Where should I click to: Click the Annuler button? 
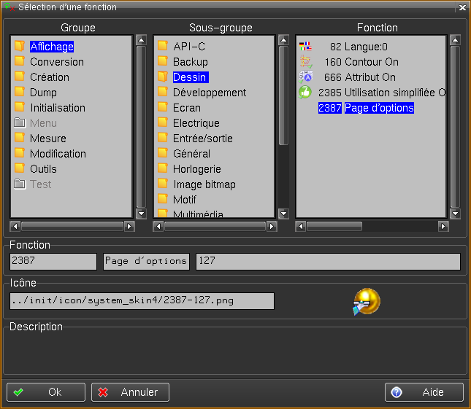pyautogui.click(x=130, y=392)
